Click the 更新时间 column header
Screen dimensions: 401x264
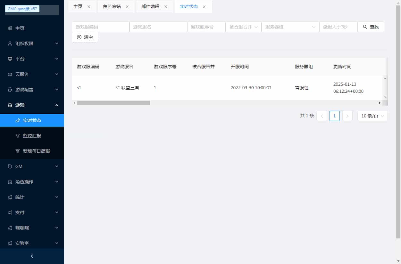point(342,67)
